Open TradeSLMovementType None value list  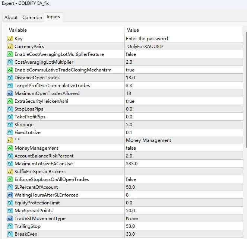point(132,219)
